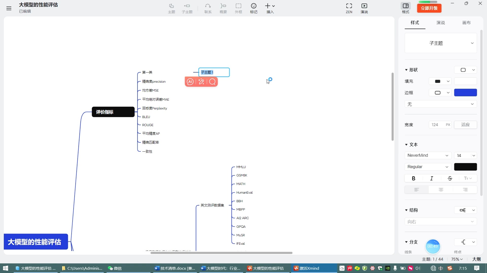The image size is (487, 273).
Task: Align text to the right
Action: (465, 190)
